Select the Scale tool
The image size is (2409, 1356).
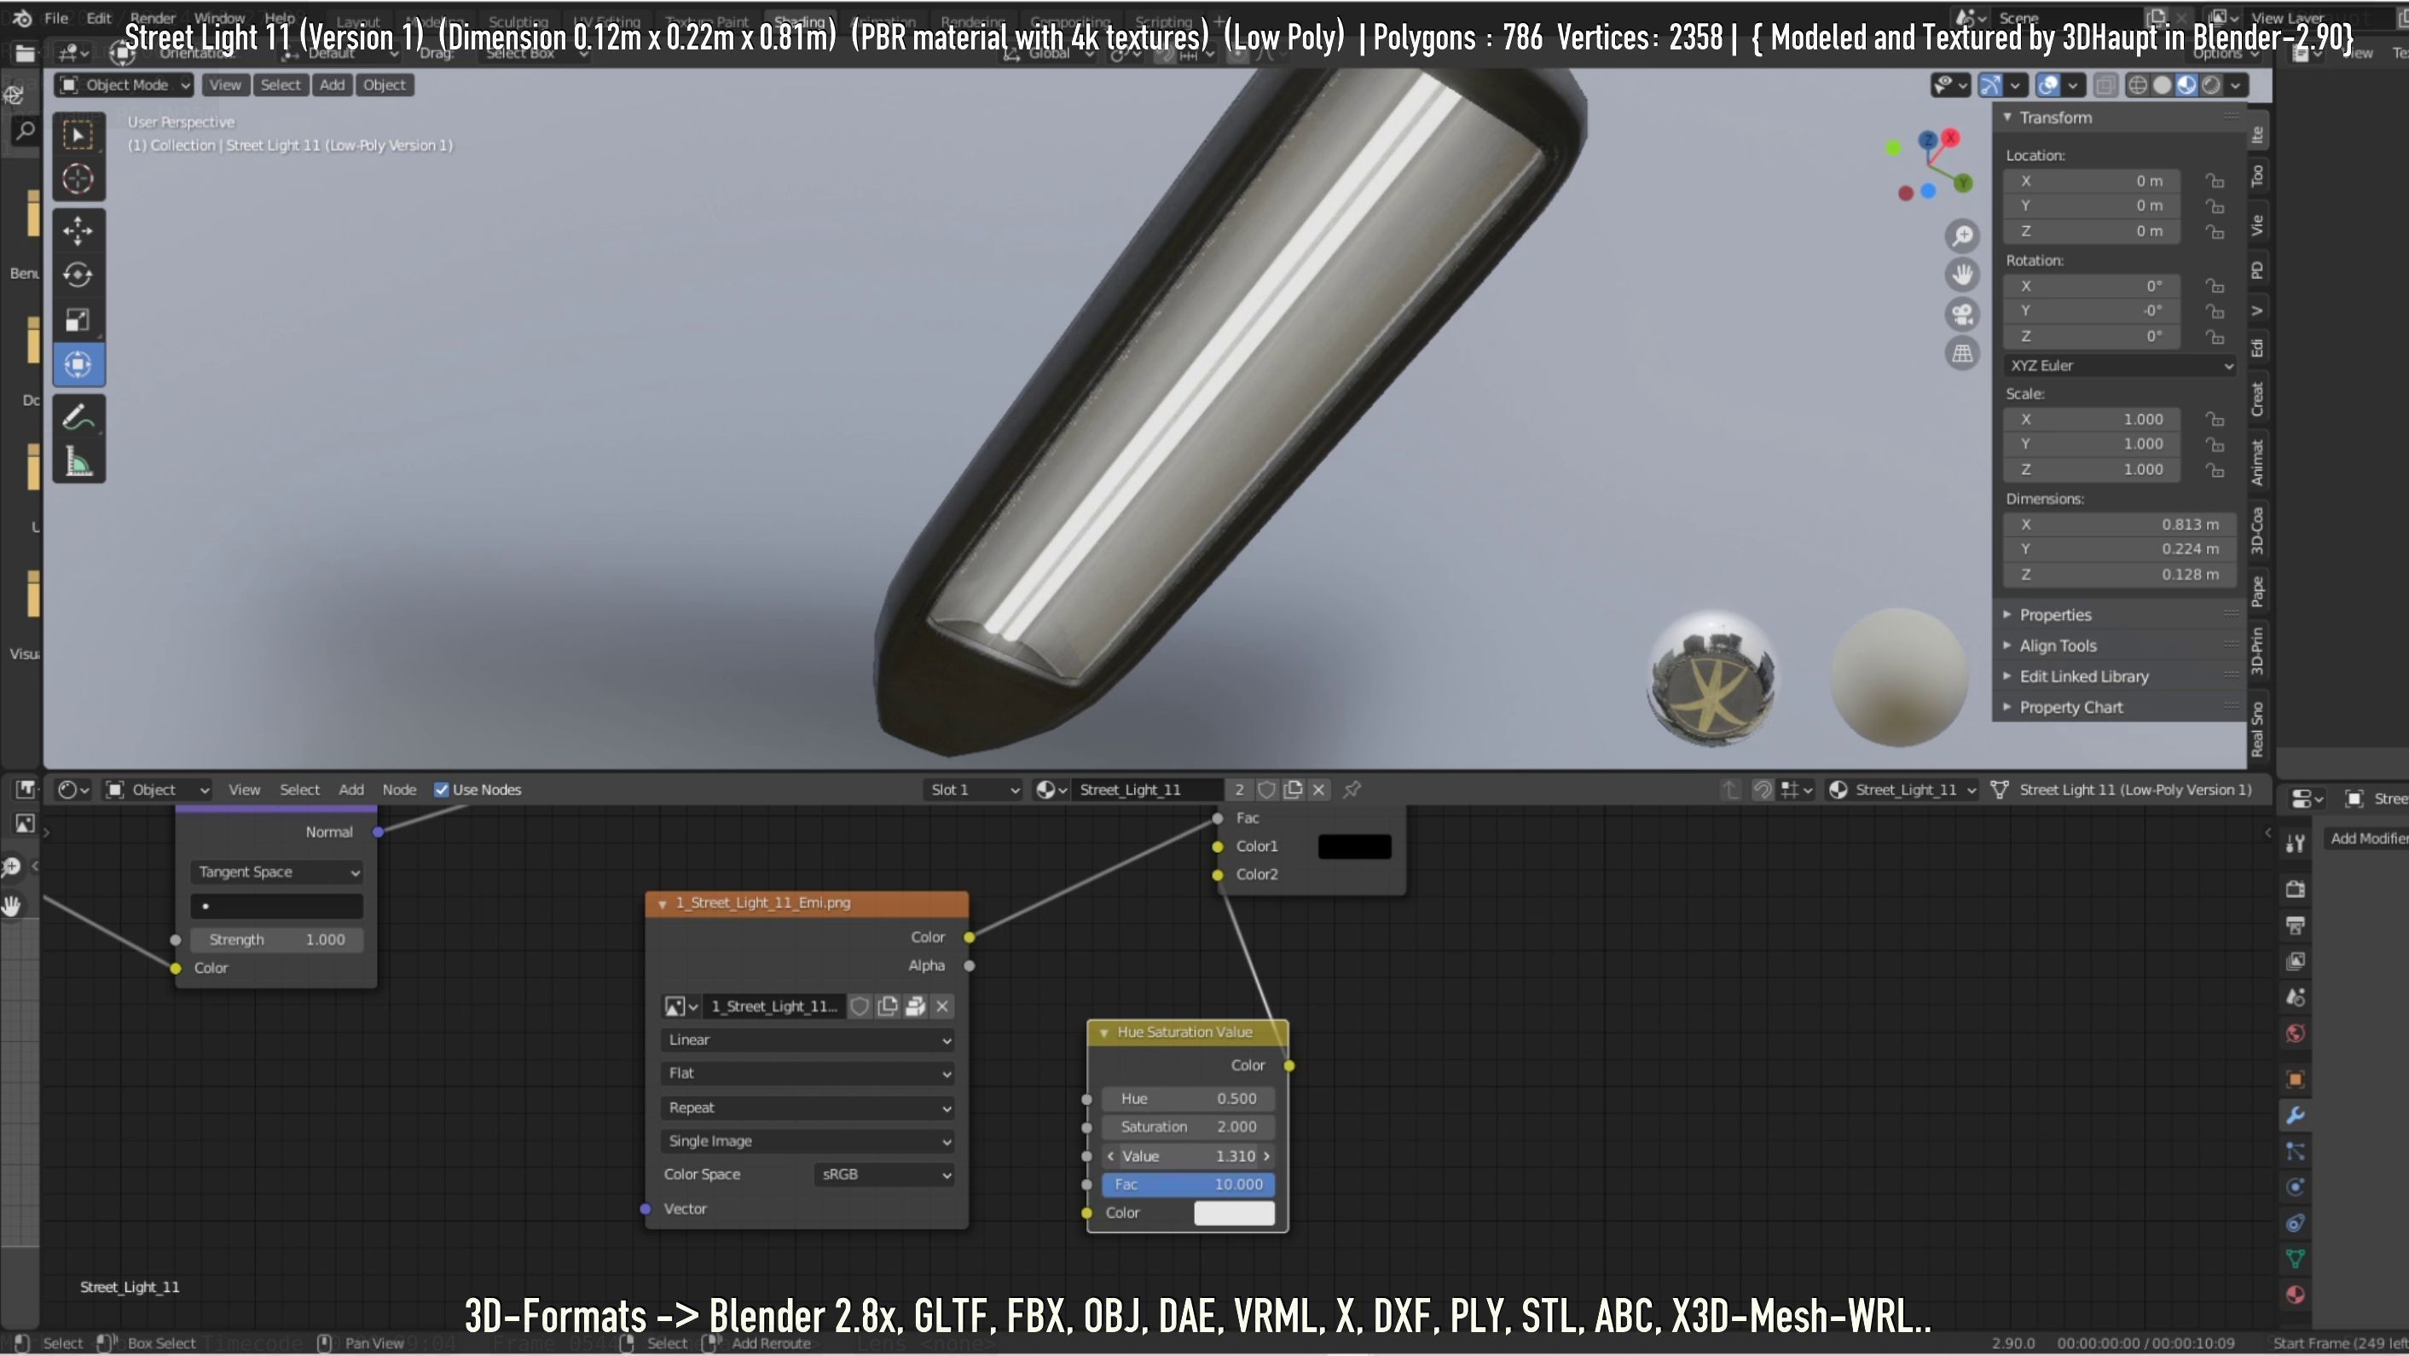pos(78,320)
